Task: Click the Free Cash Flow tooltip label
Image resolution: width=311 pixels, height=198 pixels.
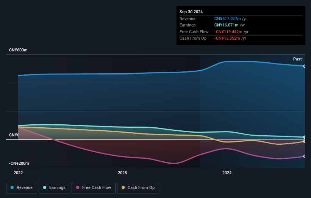Action: [x=194, y=32]
